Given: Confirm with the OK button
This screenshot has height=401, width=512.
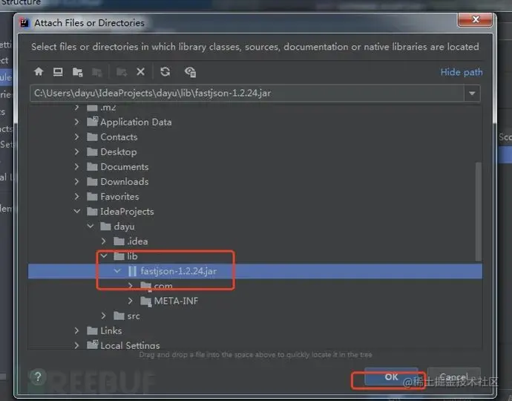Looking at the screenshot, I should [x=391, y=376].
